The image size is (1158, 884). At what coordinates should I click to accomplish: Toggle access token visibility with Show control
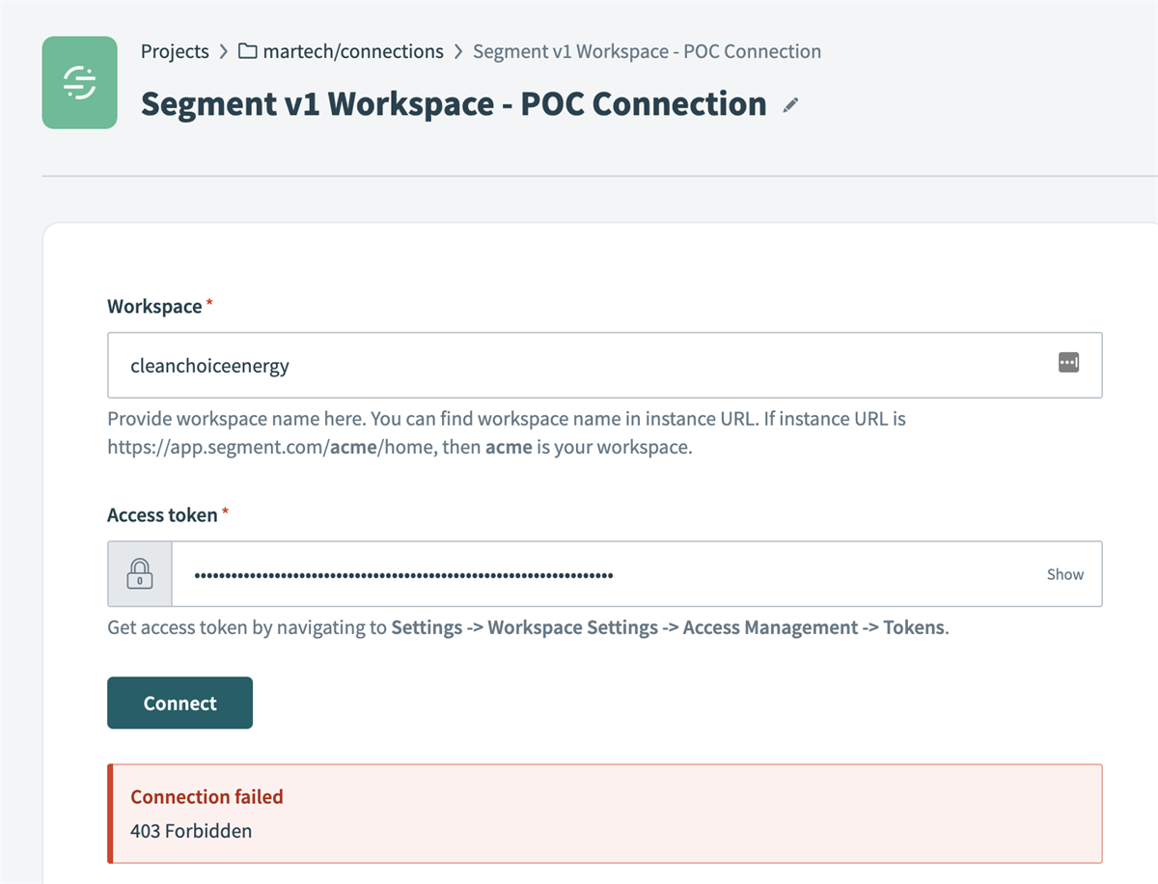point(1064,573)
